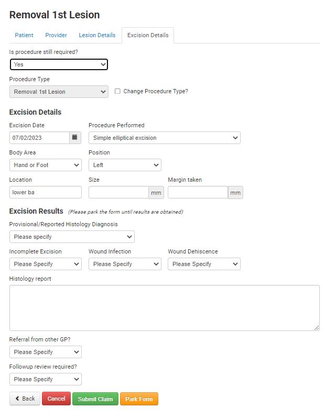Viewport: 336px width, 420px height.
Task: Click the Submit Claim button
Action: tap(95, 399)
